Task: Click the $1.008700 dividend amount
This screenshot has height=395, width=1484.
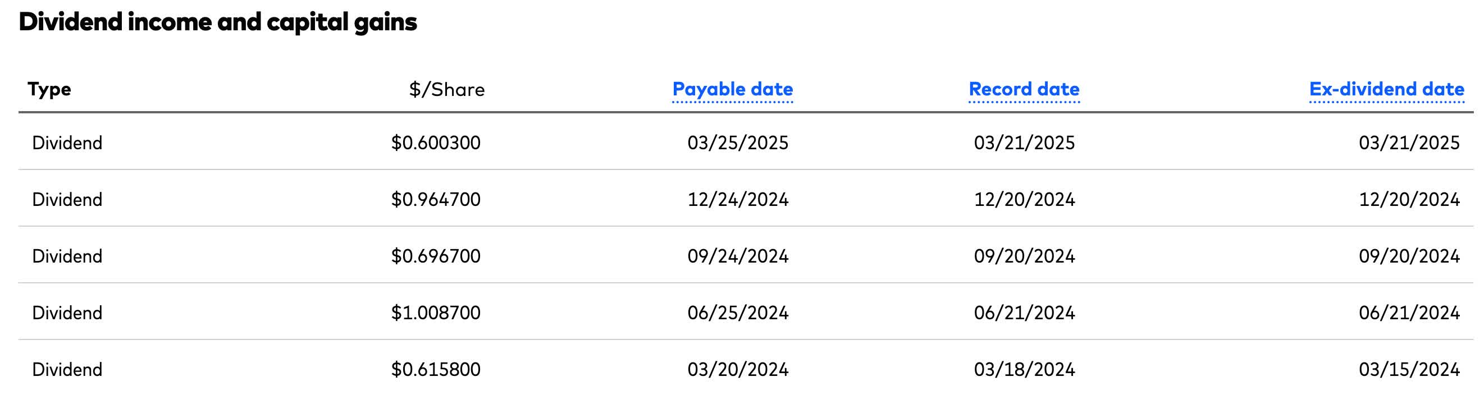Action: tap(436, 313)
